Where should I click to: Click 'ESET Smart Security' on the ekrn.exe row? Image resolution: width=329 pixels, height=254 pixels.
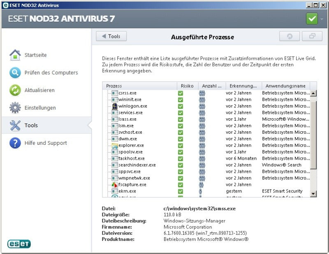282,191
